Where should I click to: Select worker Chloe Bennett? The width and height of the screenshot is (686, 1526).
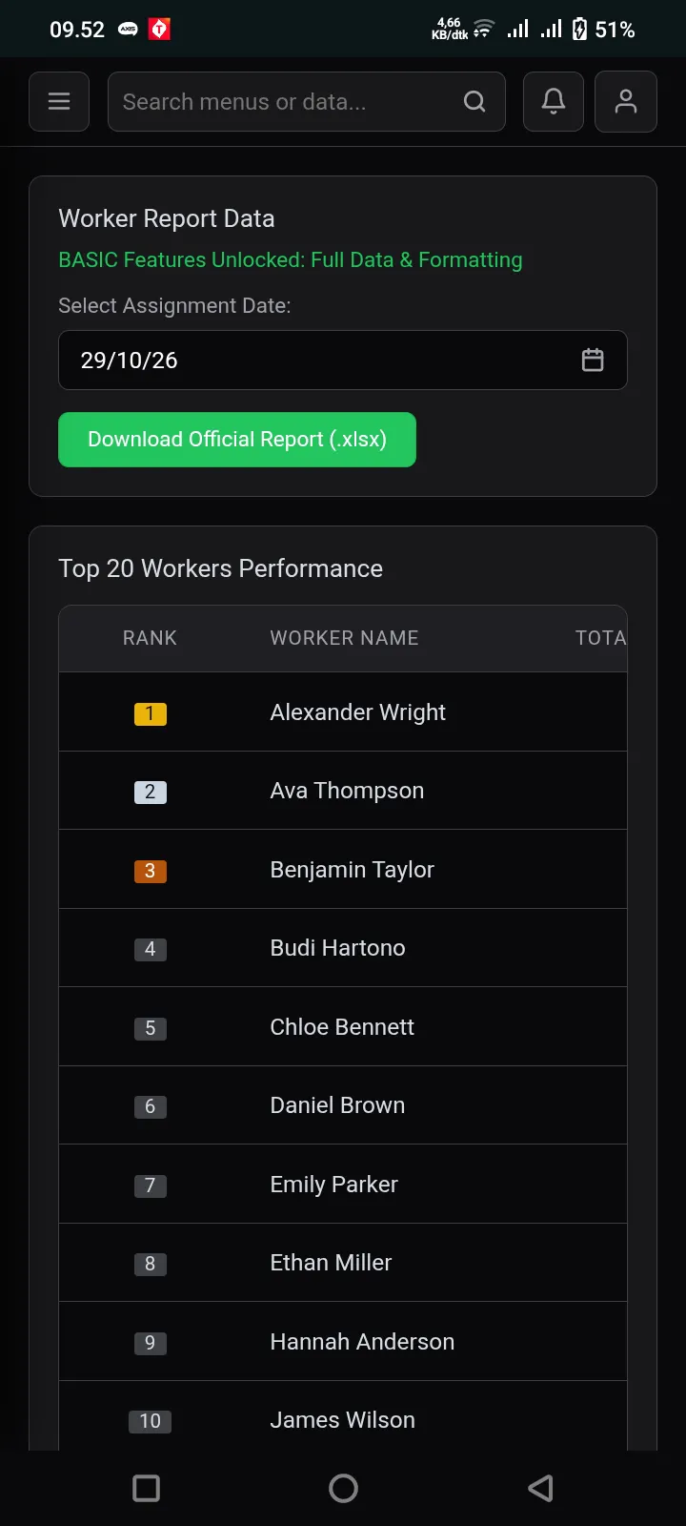point(342,1027)
